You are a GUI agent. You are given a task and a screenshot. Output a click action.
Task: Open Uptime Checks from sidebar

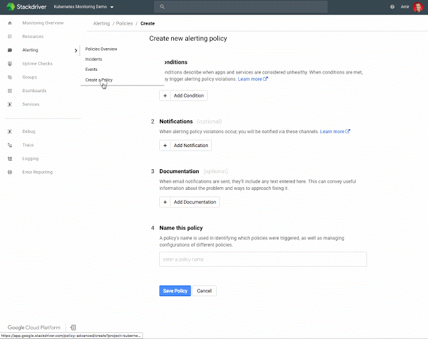(37, 64)
